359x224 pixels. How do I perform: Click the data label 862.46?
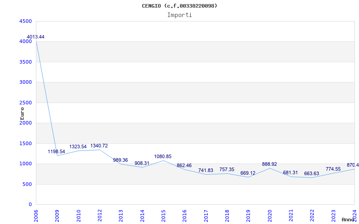pos(184,165)
